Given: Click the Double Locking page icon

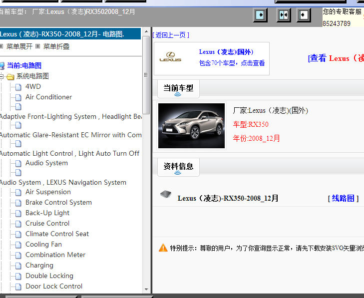Looking at the screenshot, I should coord(18,276).
